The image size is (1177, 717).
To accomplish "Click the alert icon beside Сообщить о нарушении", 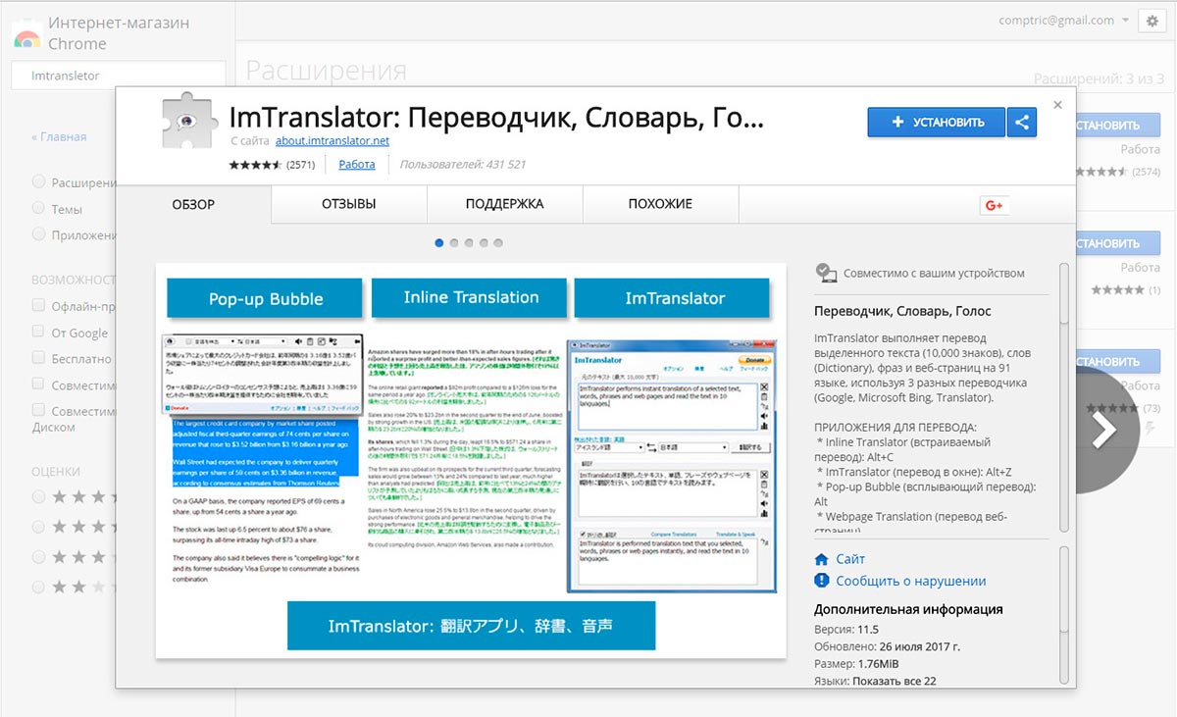I will point(822,581).
